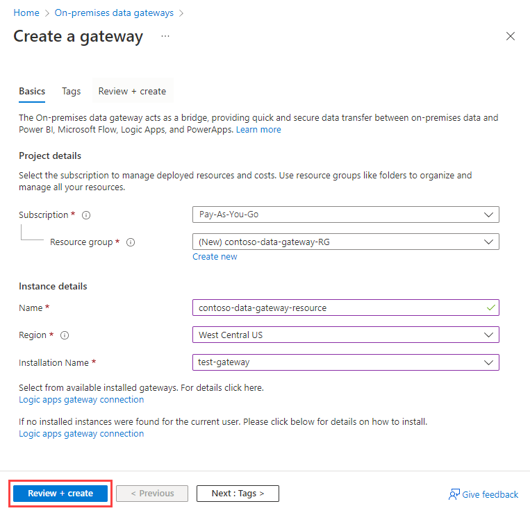Expand the Region dropdown

click(x=346, y=335)
